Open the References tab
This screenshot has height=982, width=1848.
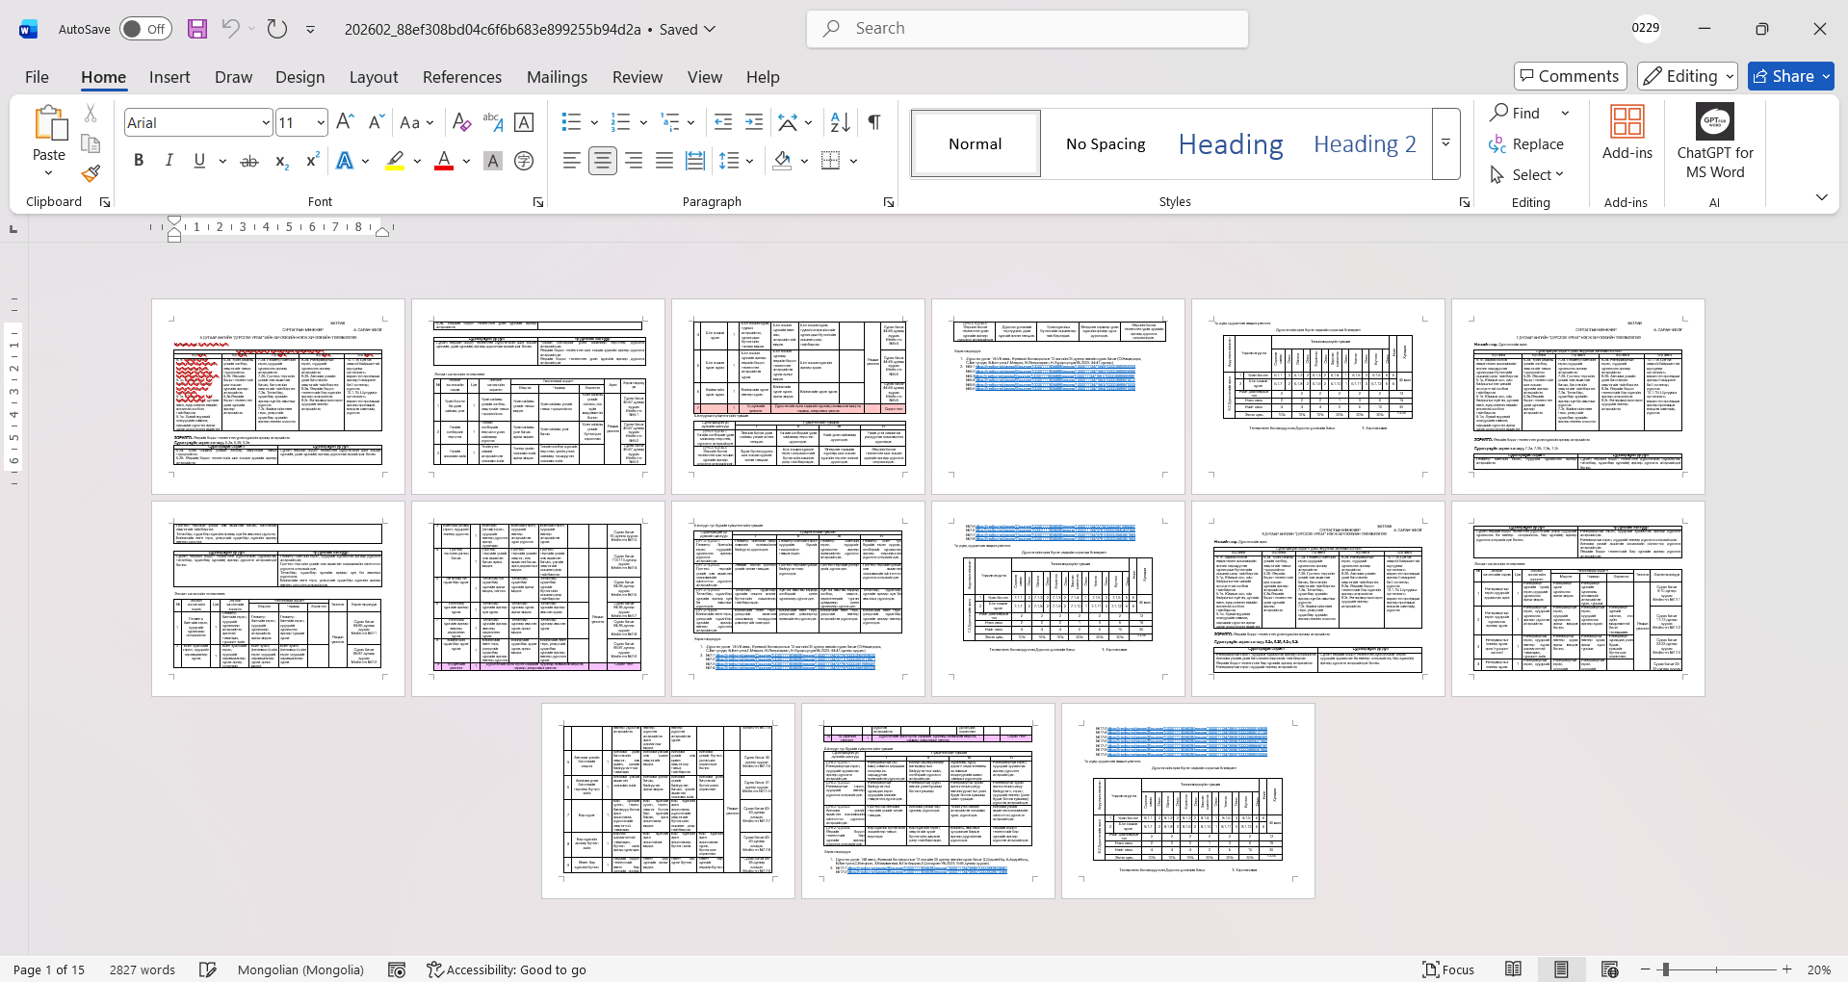tap(461, 77)
